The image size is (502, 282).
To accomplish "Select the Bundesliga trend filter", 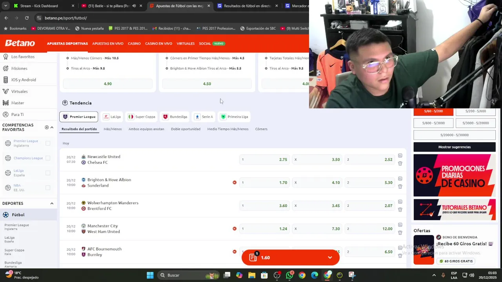I will click(x=175, y=117).
